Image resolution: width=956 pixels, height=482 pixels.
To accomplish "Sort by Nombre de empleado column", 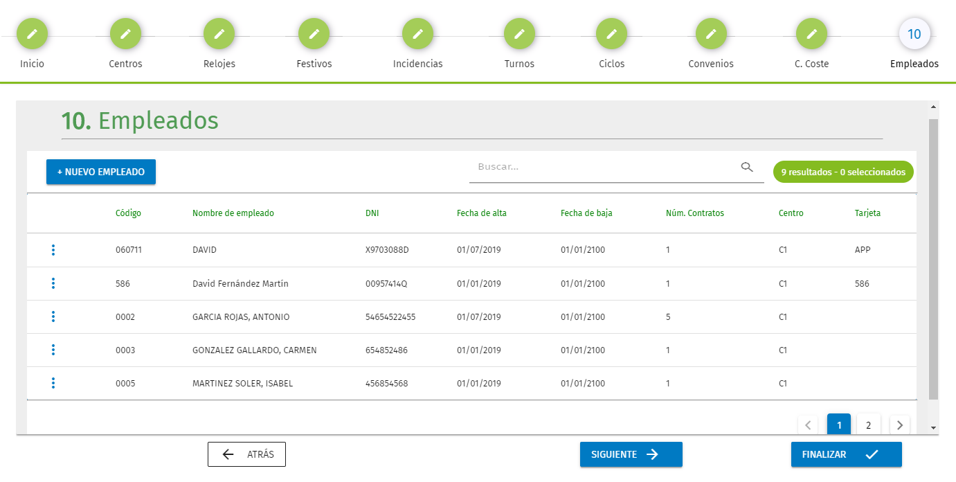I will pyautogui.click(x=233, y=213).
